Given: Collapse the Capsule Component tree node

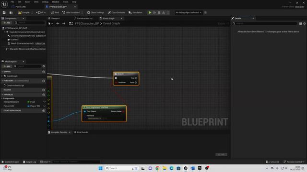Looking at the screenshot, I should (5, 32).
